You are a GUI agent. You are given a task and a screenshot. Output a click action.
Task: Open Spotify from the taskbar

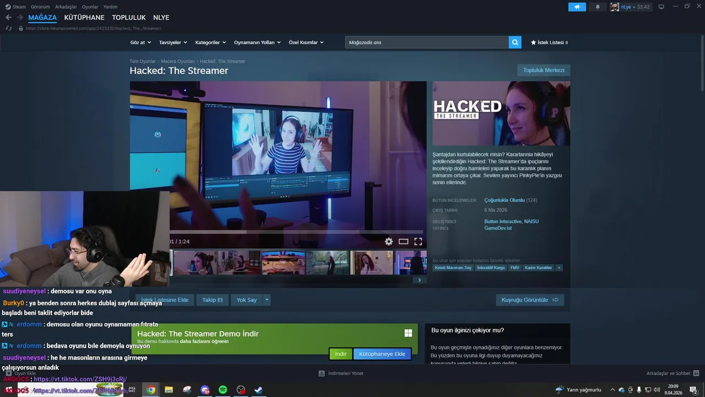tap(223, 390)
